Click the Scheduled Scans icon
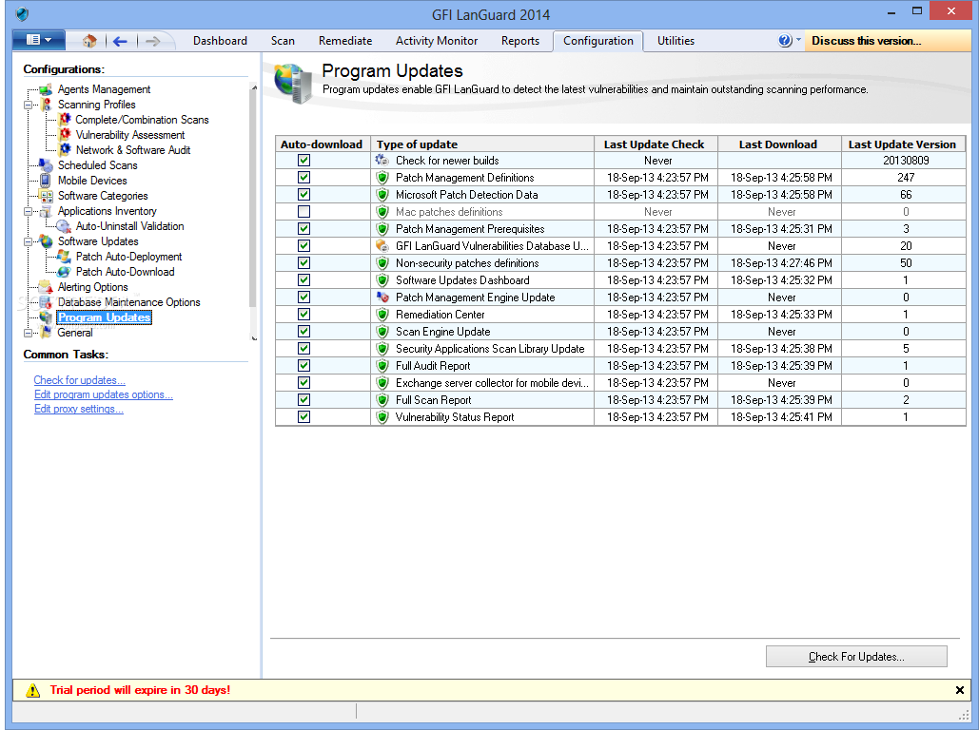The width and height of the screenshot is (979, 730). point(46,164)
